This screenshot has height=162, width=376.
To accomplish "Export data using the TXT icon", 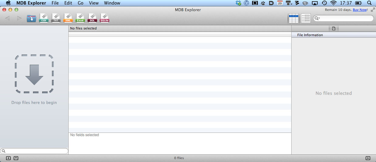I will (56, 18).
